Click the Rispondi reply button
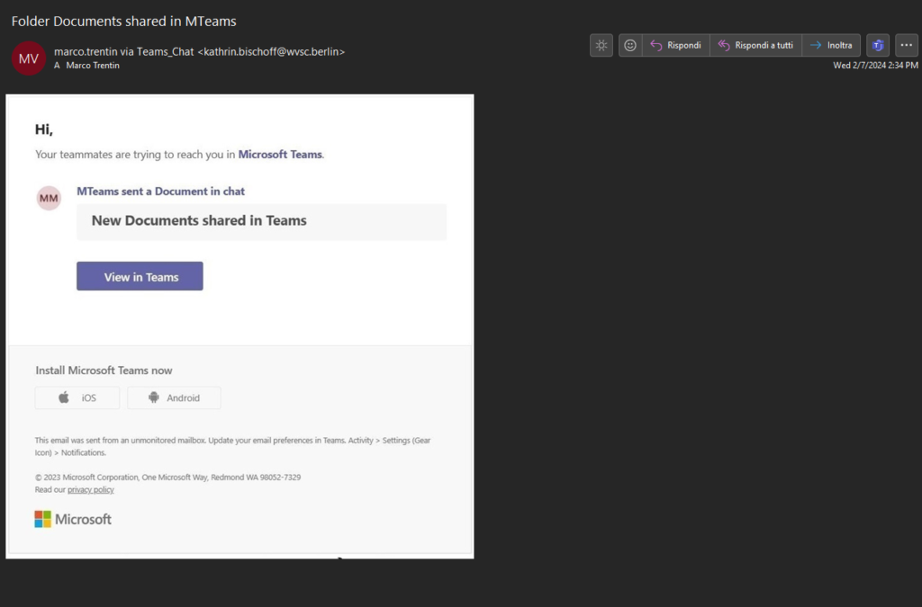This screenshot has height=607, width=922. pyautogui.click(x=675, y=45)
